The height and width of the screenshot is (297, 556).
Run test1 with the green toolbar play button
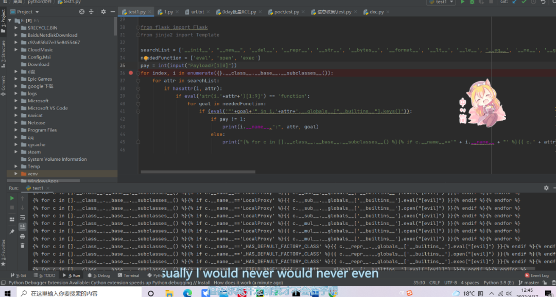coord(462,2)
